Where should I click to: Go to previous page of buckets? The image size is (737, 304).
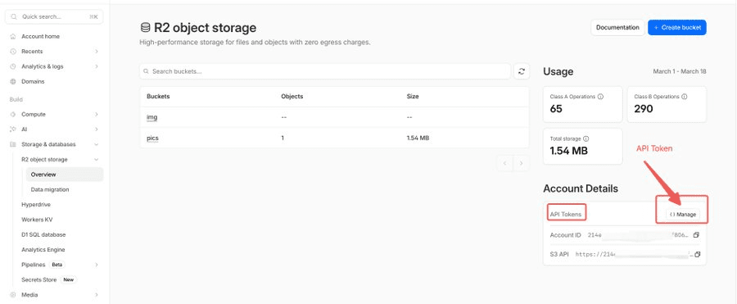[504, 163]
